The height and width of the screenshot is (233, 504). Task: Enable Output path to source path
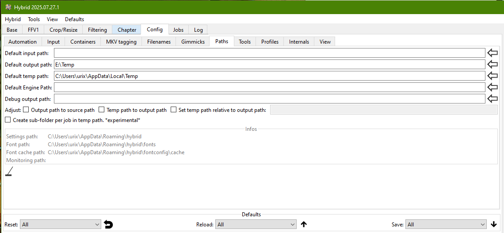(x=26, y=110)
